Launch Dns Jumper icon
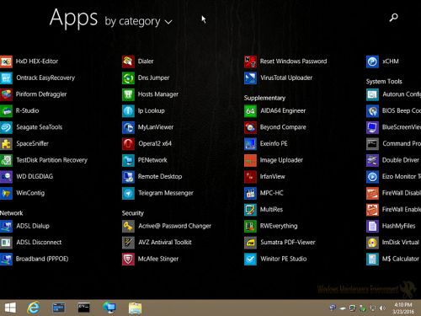Viewport: 421px width, 316px height. pyautogui.click(x=128, y=78)
